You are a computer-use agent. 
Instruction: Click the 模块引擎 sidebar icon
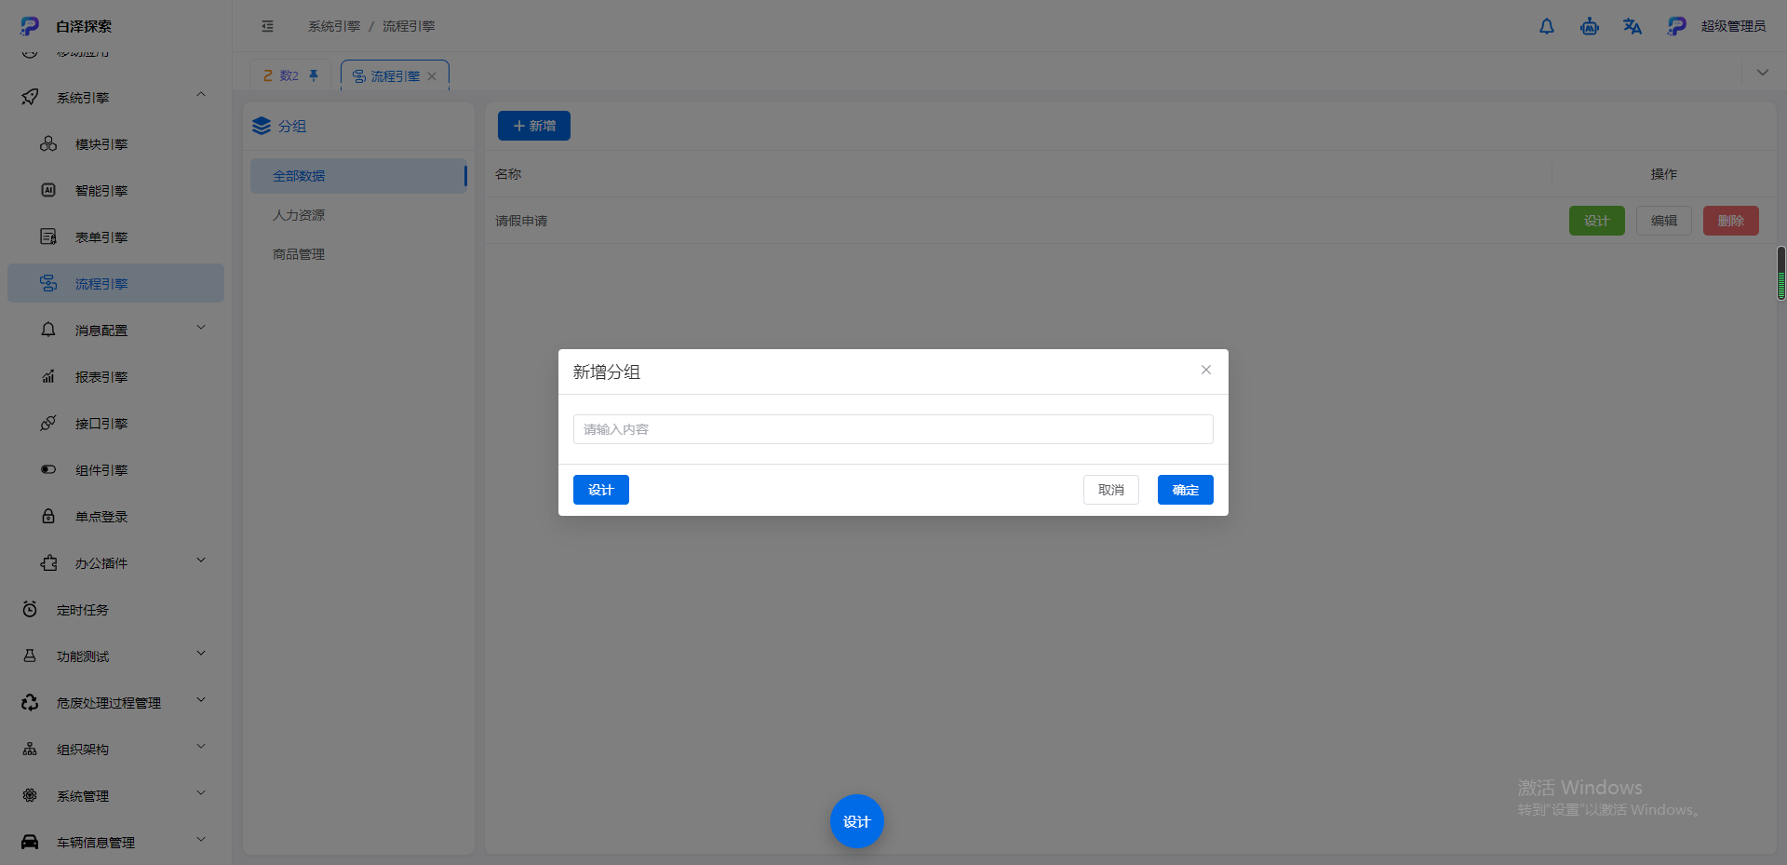tap(48, 143)
